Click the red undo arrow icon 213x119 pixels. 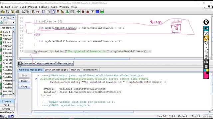pos(38,12)
